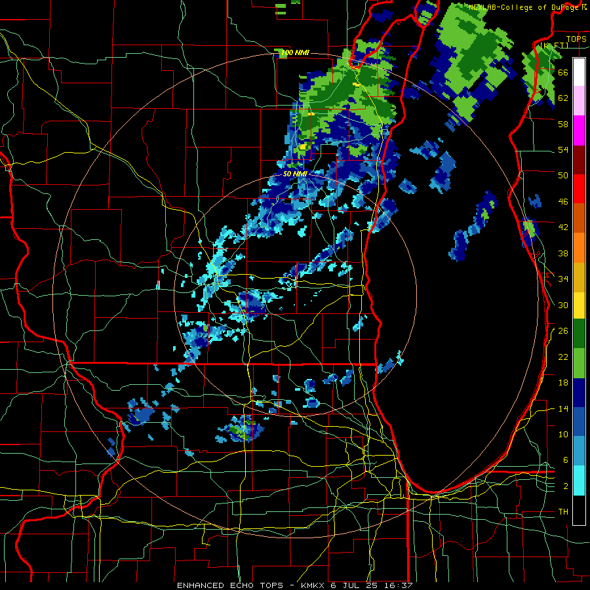This screenshot has height=590, width=590.
Task: Select the magenta swatch near 58
Action: [x=579, y=130]
